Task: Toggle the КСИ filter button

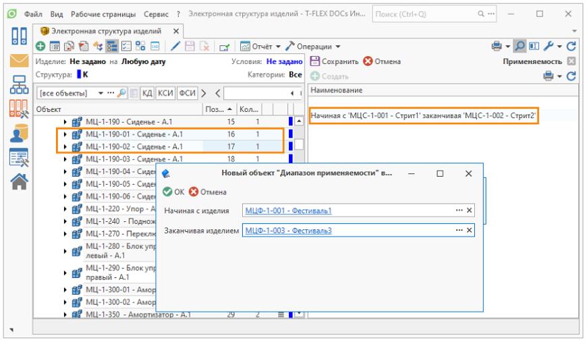Action: pos(165,90)
